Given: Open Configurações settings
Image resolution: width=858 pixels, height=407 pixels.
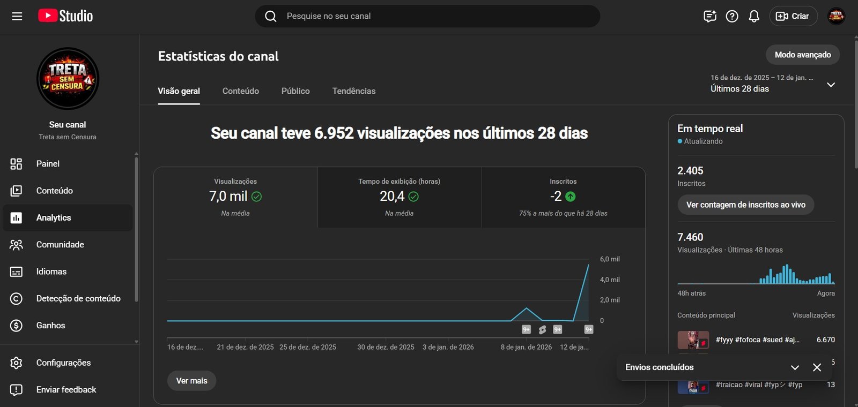Looking at the screenshot, I should pyautogui.click(x=68, y=363).
